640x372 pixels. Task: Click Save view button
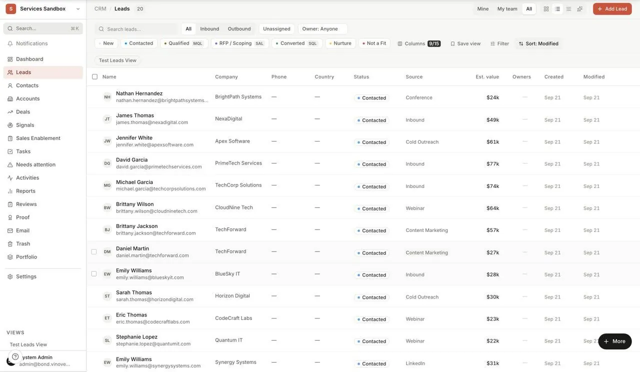(x=465, y=44)
